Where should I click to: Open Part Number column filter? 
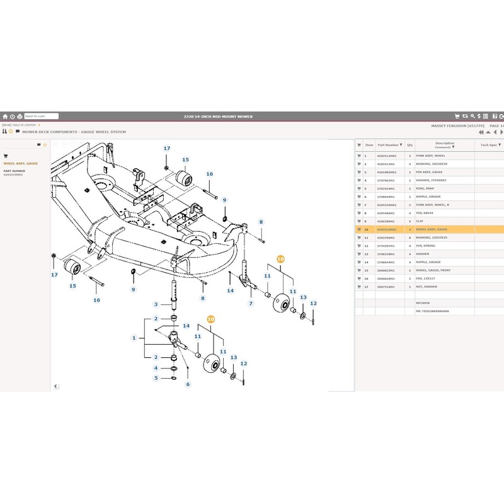pyautogui.click(x=401, y=145)
